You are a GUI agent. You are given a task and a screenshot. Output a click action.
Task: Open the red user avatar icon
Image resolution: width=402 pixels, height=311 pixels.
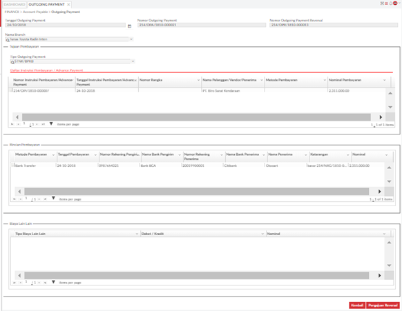(395, 3)
